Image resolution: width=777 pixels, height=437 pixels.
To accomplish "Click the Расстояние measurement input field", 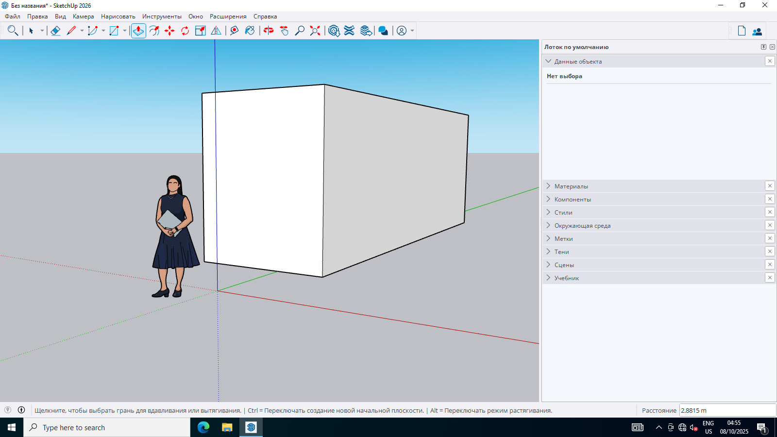I will click(x=727, y=410).
